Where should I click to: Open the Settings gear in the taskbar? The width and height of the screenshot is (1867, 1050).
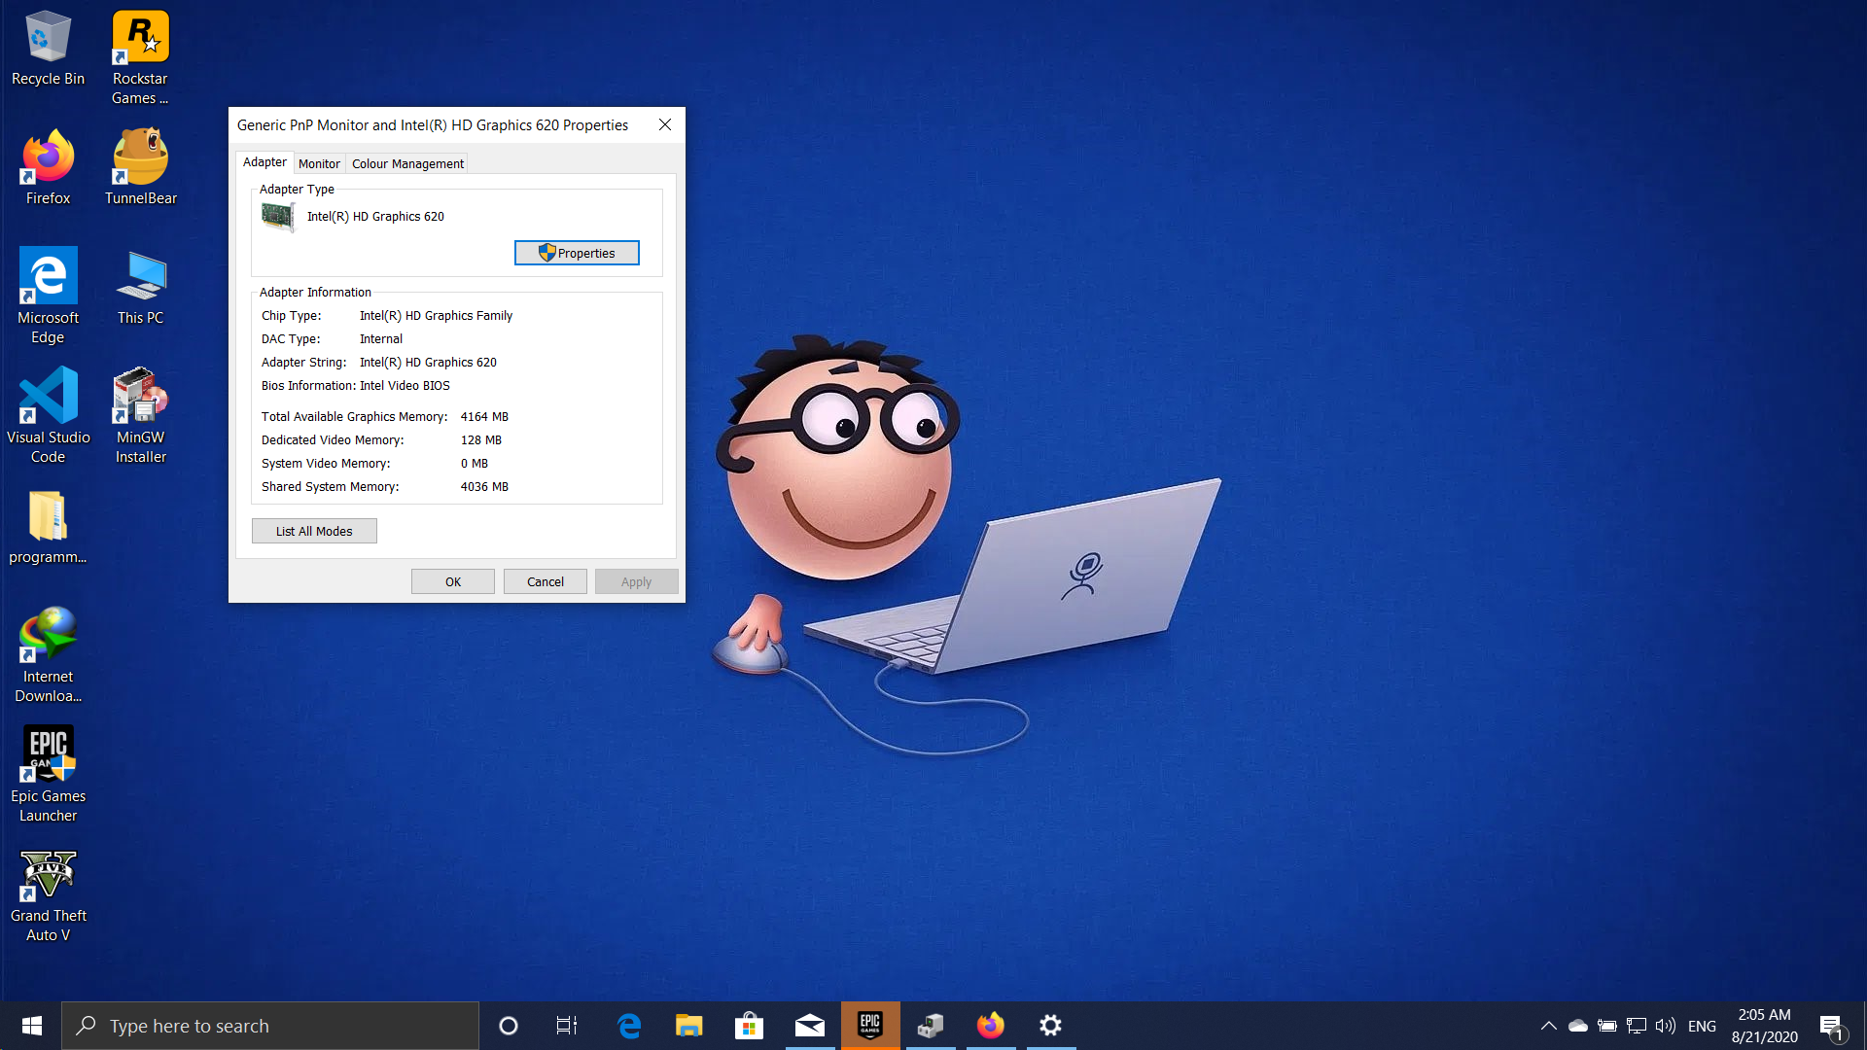coord(1050,1026)
